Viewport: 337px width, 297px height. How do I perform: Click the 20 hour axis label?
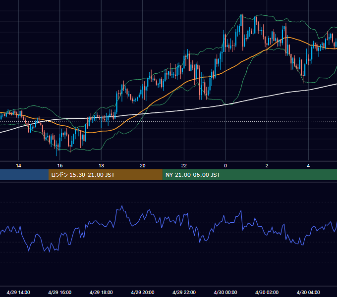click(143, 166)
